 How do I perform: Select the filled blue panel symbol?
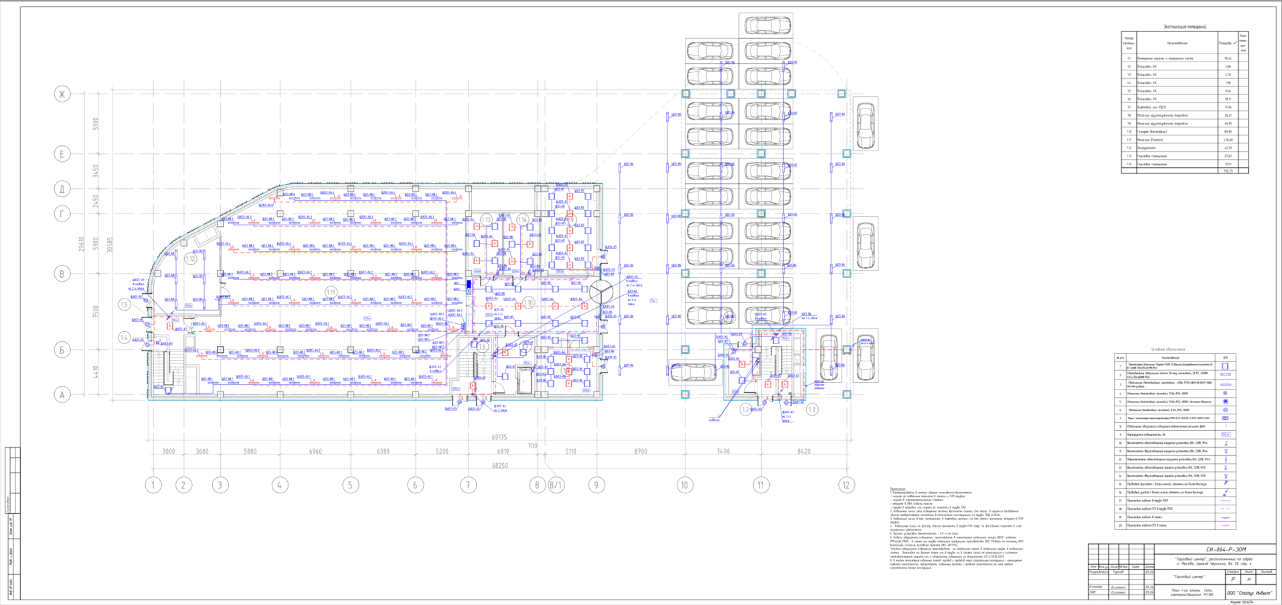[469, 285]
